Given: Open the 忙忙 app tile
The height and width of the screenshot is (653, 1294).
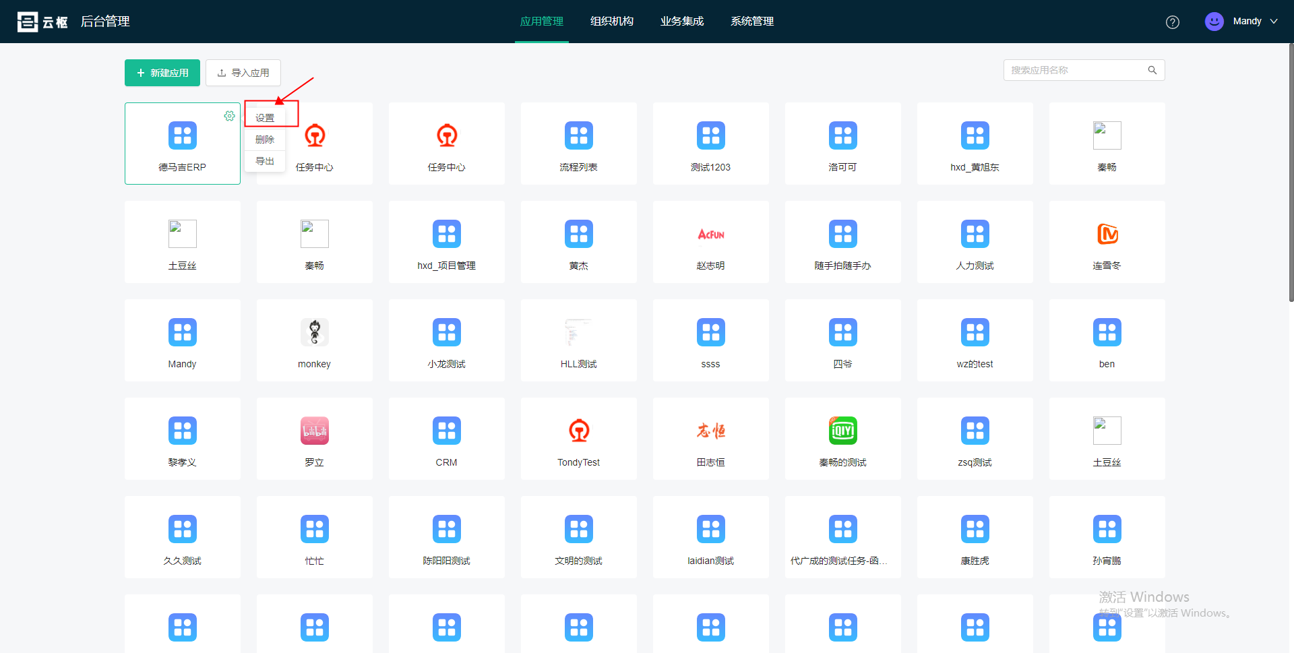Looking at the screenshot, I should pos(315,537).
